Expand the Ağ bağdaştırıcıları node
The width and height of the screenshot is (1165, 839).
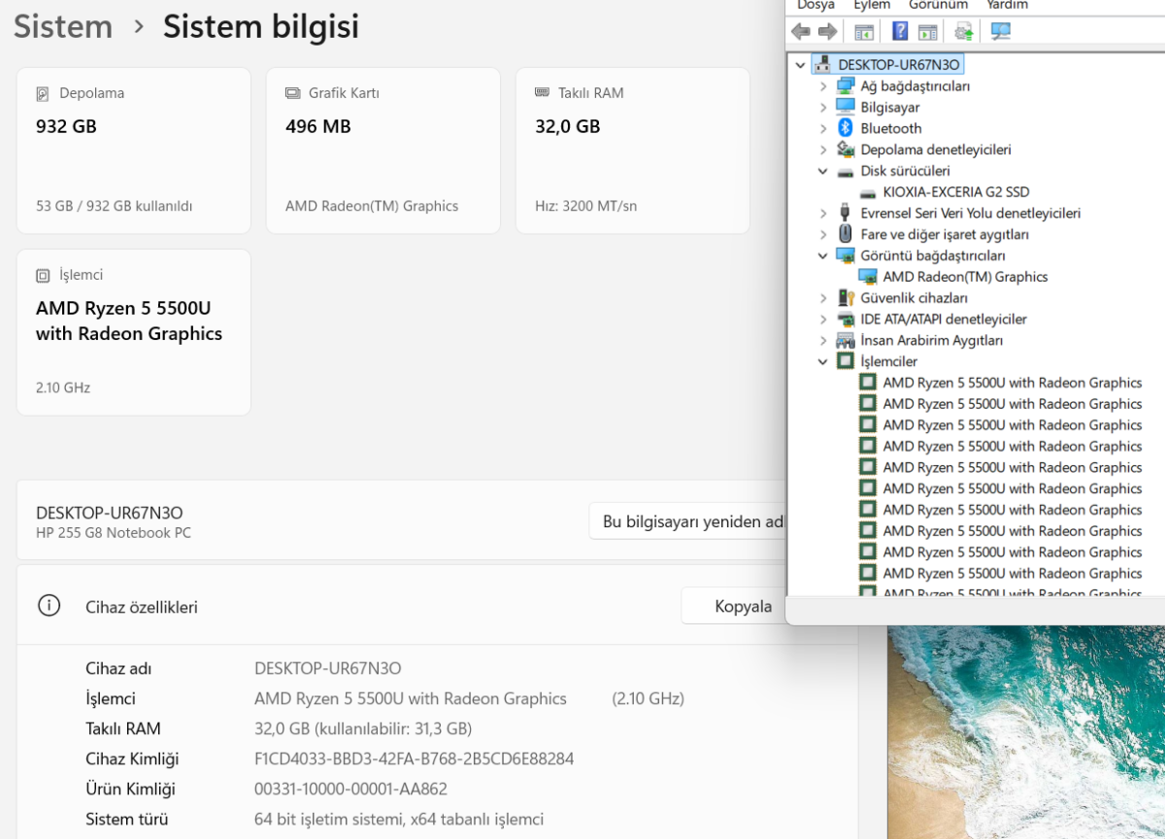823,85
